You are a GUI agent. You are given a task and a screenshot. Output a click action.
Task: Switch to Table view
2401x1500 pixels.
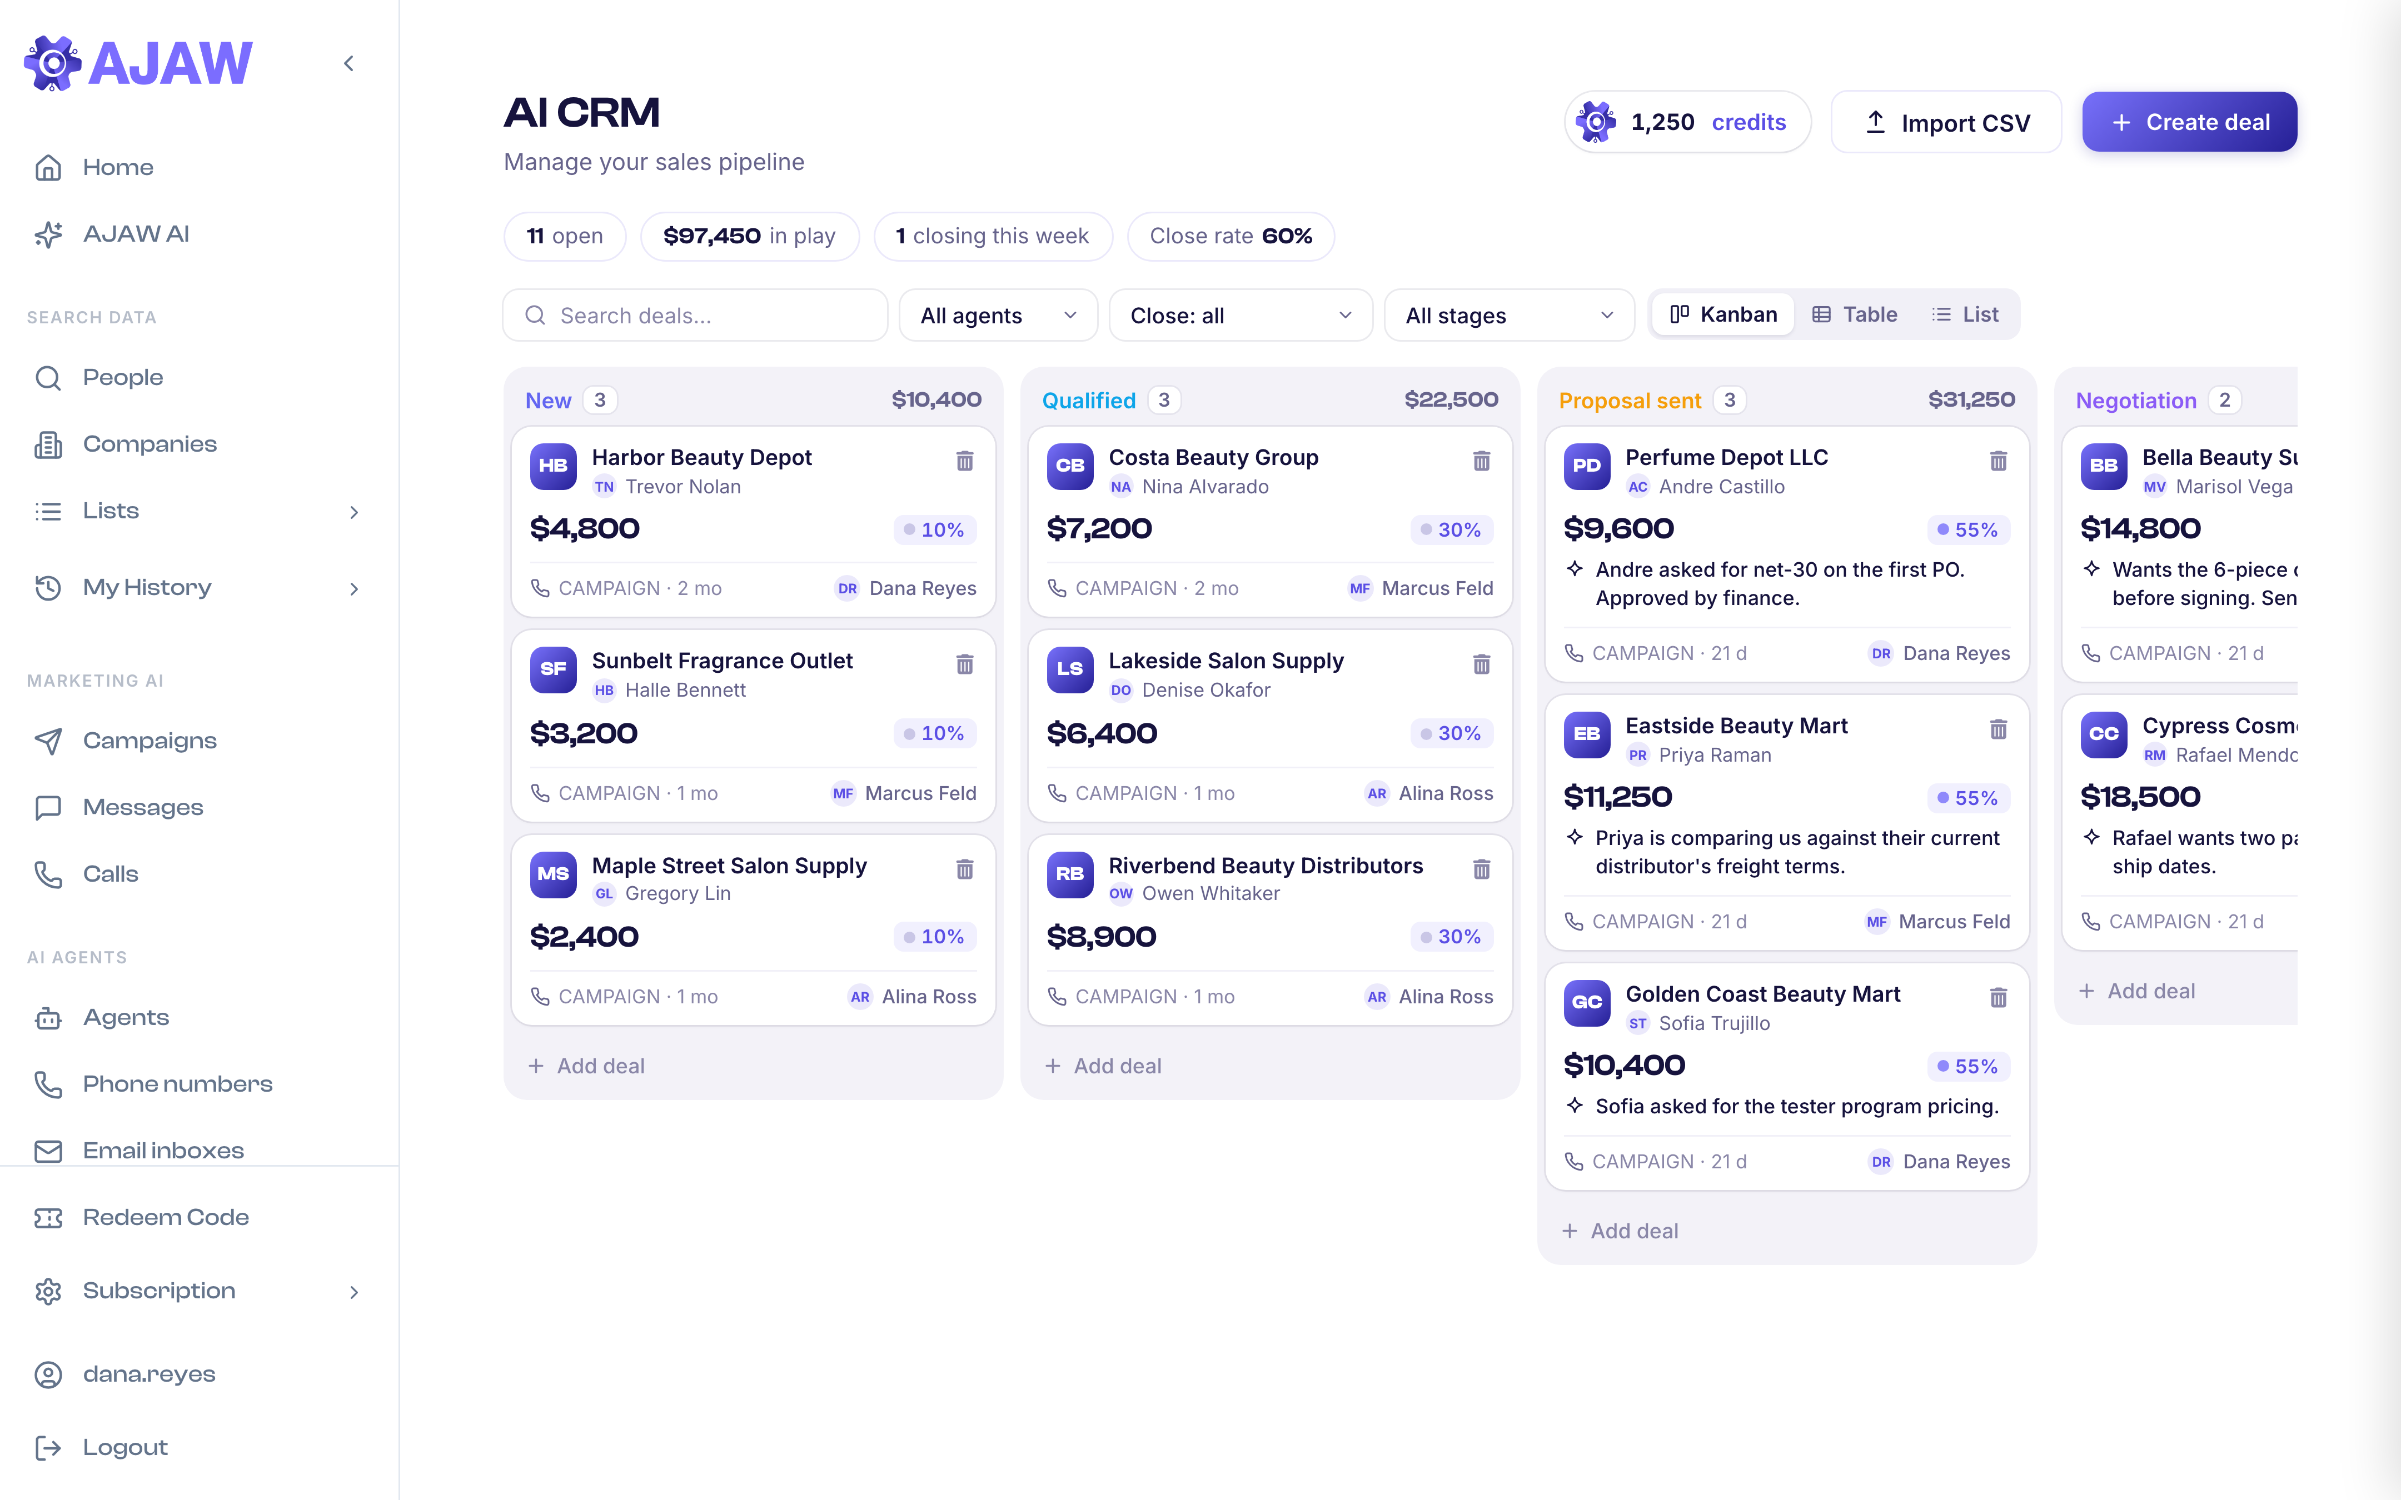(1854, 314)
